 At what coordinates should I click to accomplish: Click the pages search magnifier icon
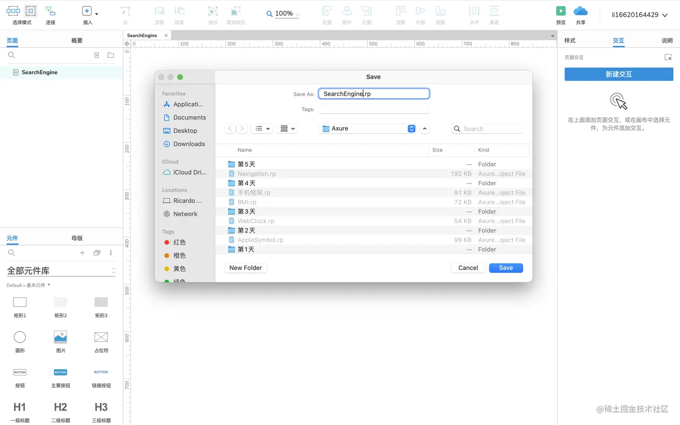click(x=12, y=55)
